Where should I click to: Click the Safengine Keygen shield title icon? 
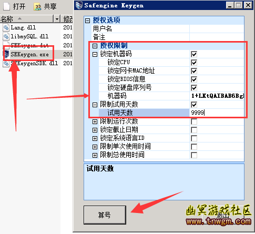[79, 5]
